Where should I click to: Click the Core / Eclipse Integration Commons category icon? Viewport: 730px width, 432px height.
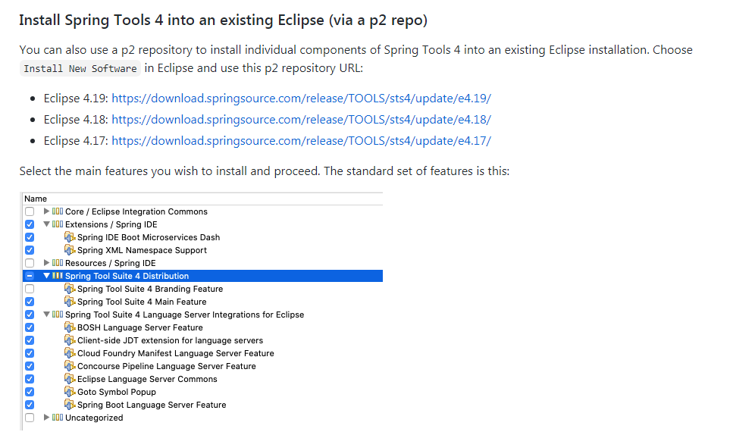click(x=58, y=211)
